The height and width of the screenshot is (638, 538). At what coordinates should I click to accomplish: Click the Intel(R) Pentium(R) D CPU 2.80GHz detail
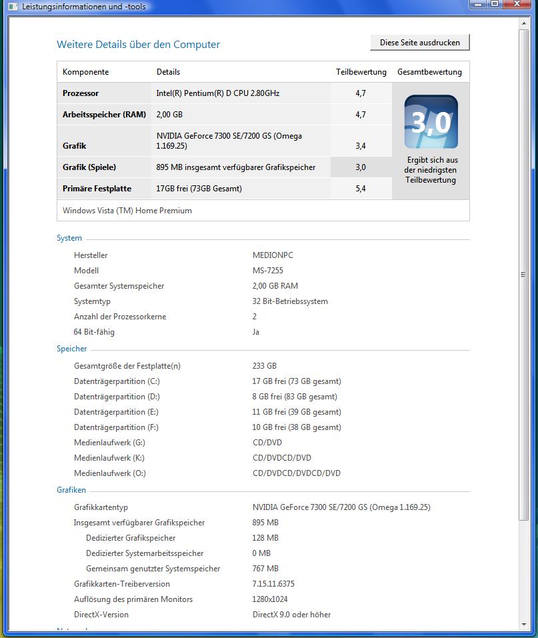point(218,93)
